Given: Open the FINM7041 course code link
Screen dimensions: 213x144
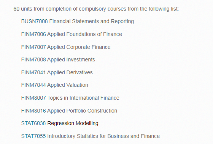Looking at the screenshot, I should [x=33, y=72].
